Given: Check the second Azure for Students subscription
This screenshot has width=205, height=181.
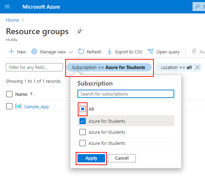Looking at the screenshot, I should (83, 132).
